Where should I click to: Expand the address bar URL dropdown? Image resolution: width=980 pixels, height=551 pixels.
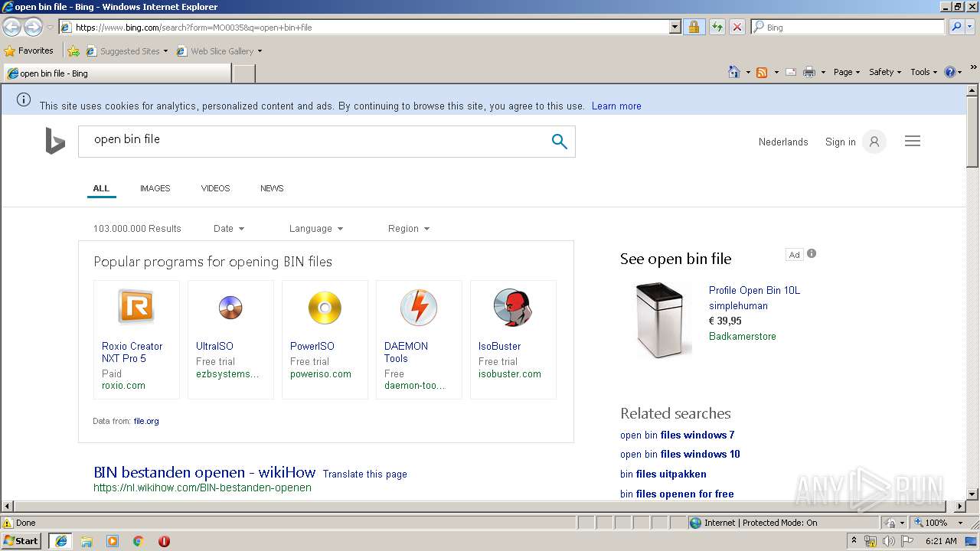pos(675,27)
